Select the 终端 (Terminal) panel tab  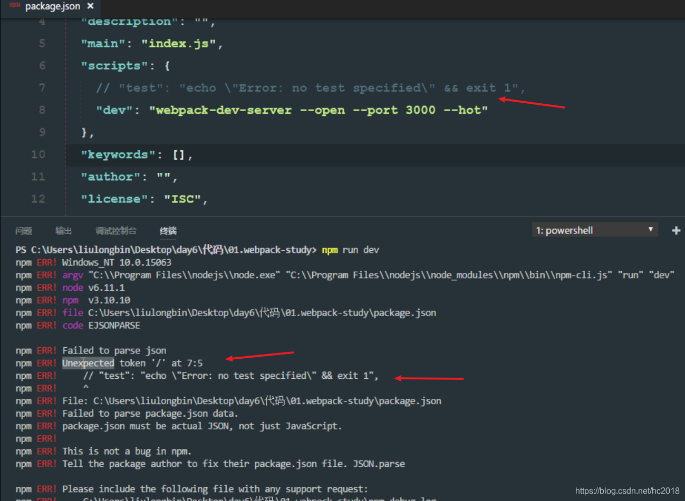(168, 231)
